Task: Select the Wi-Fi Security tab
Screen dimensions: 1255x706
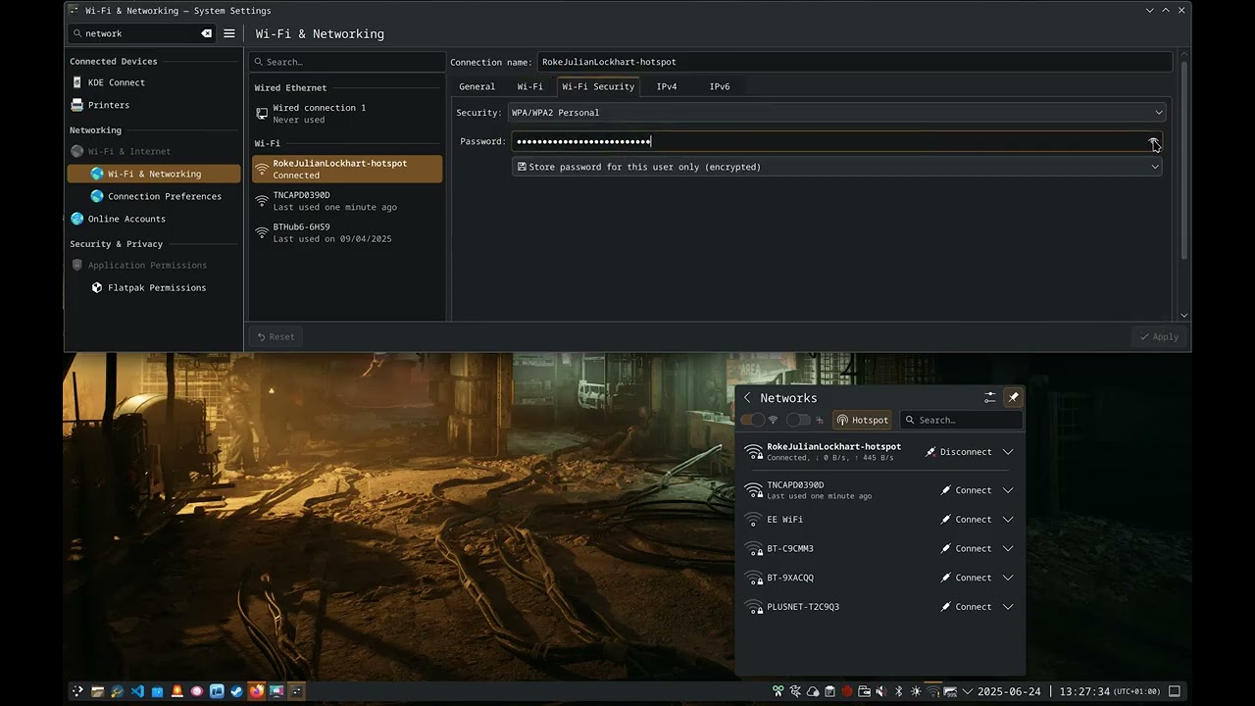Action: (x=598, y=86)
